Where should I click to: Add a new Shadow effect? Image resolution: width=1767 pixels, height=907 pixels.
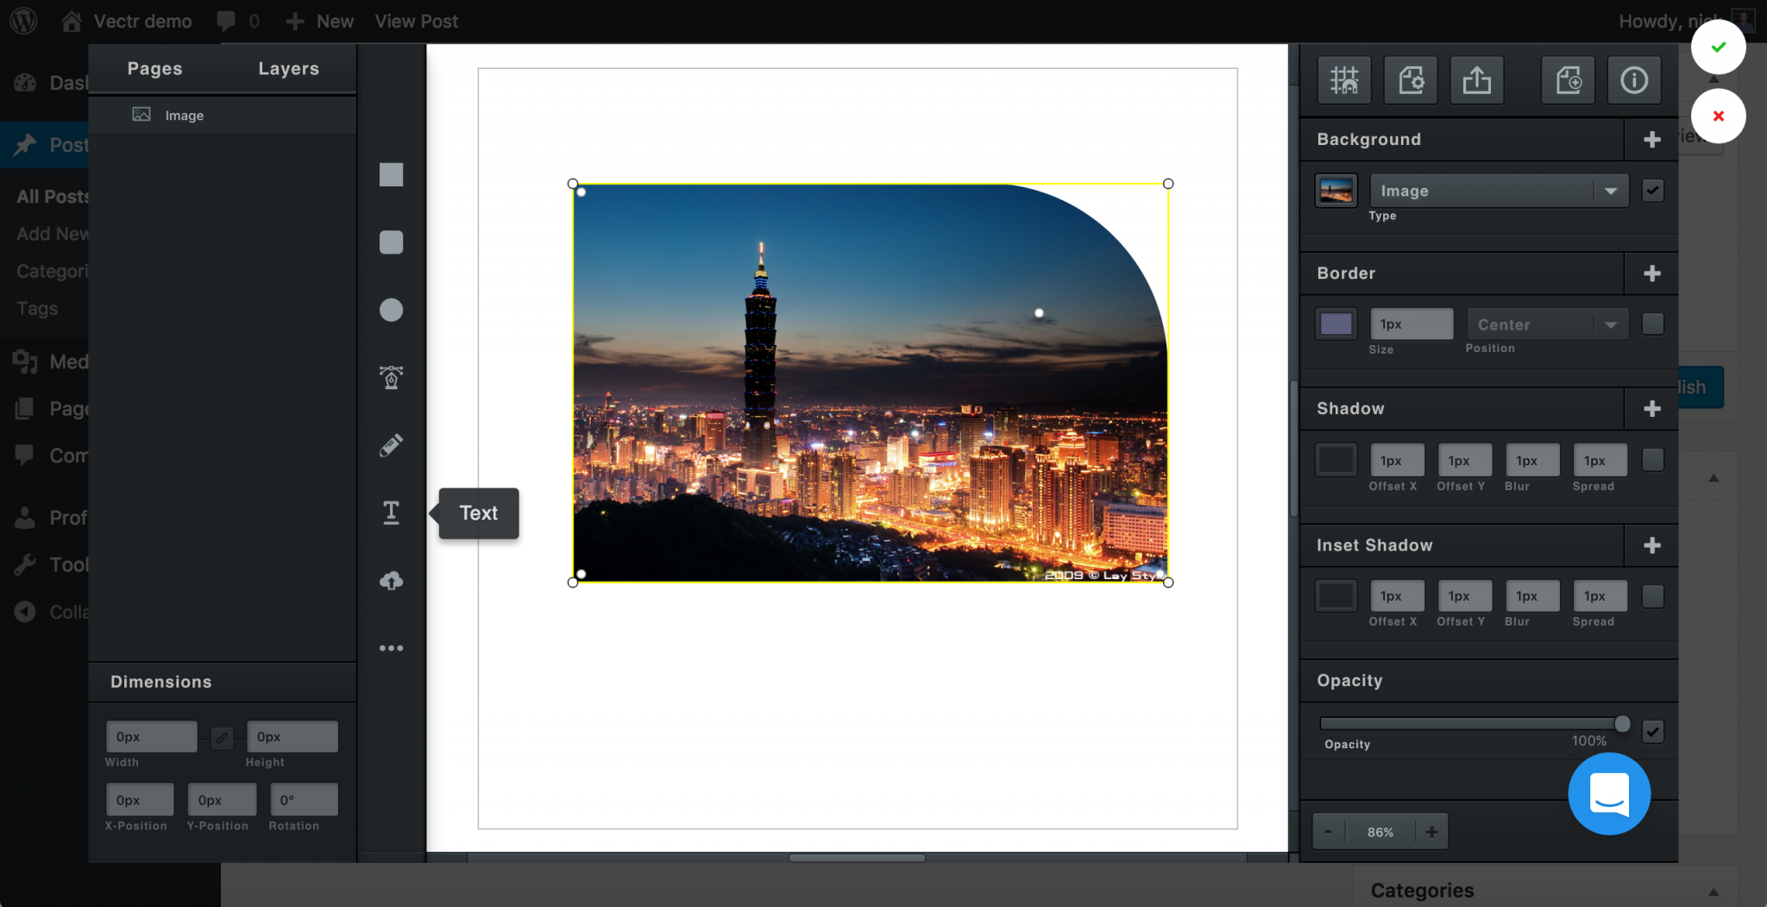tap(1651, 408)
